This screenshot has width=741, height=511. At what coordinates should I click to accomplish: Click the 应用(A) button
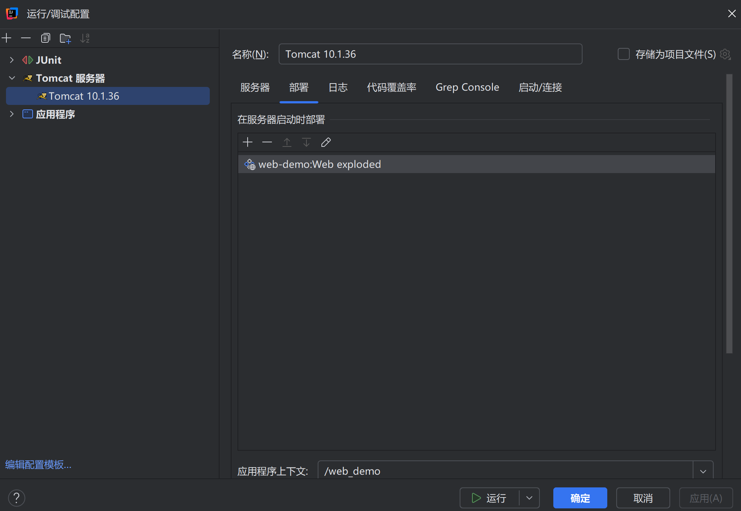coord(706,498)
